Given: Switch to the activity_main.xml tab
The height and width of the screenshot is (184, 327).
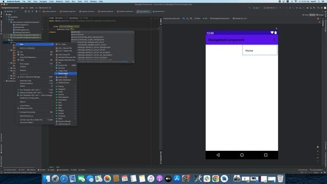Looking at the screenshot, I should [50, 11].
